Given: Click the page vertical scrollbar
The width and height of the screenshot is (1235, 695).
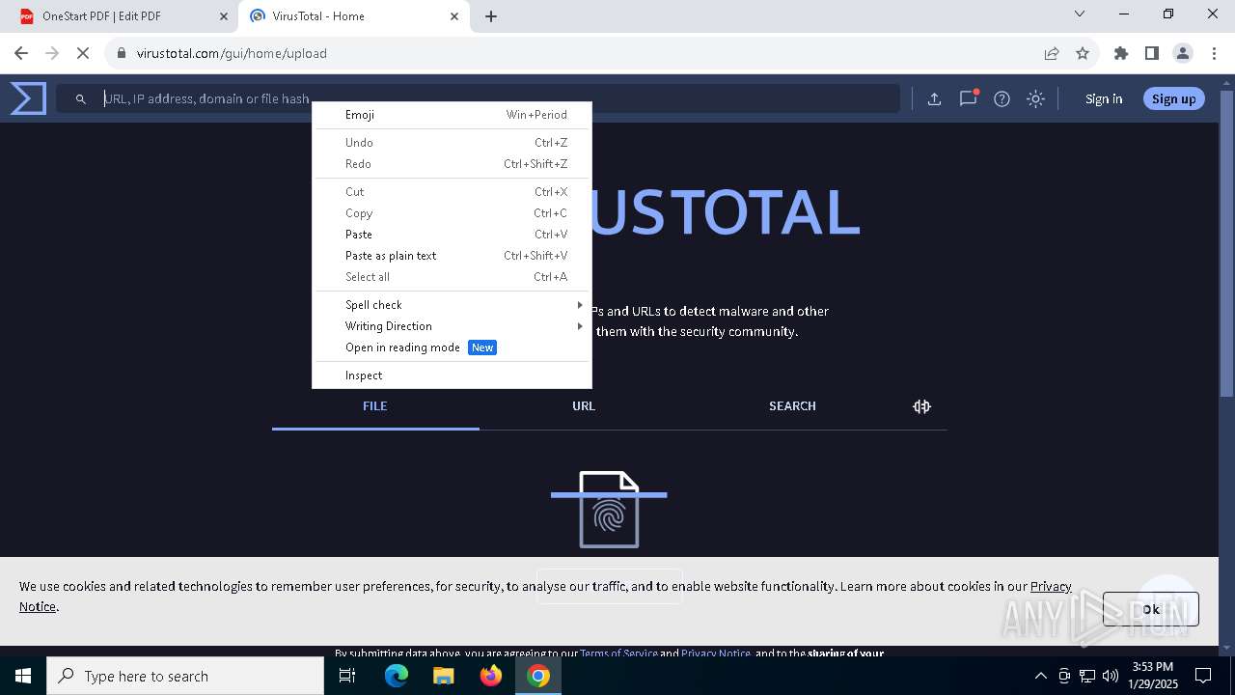Looking at the screenshot, I should tap(1226, 241).
